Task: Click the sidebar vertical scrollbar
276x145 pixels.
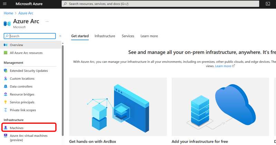Action: coord(63,90)
